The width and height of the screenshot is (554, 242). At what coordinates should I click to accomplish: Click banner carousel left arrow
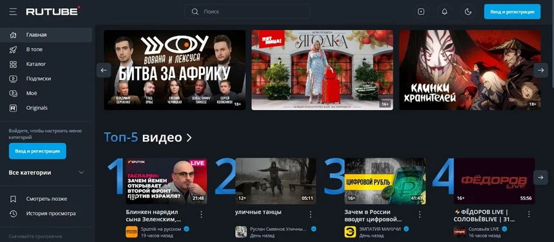pyautogui.click(x=104, y=70)
